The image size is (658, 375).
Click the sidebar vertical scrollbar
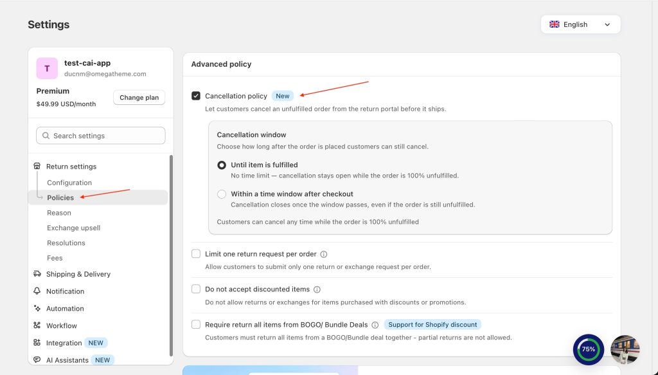171,255
